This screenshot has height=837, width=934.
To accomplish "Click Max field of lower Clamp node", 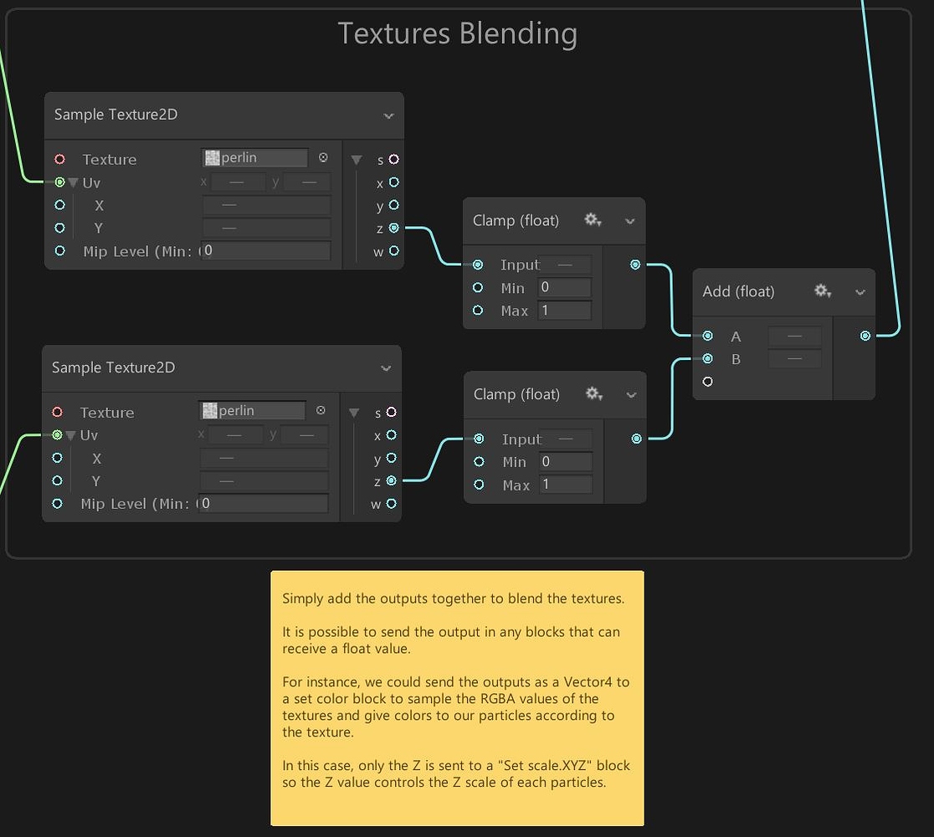I will click(565, 485).
